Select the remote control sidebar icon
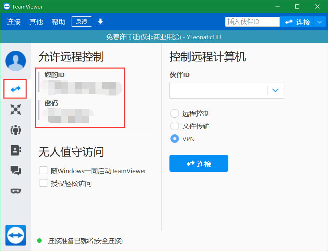This screenshot has width=328, height=251. pyautogui.click(x=15, y=89)
